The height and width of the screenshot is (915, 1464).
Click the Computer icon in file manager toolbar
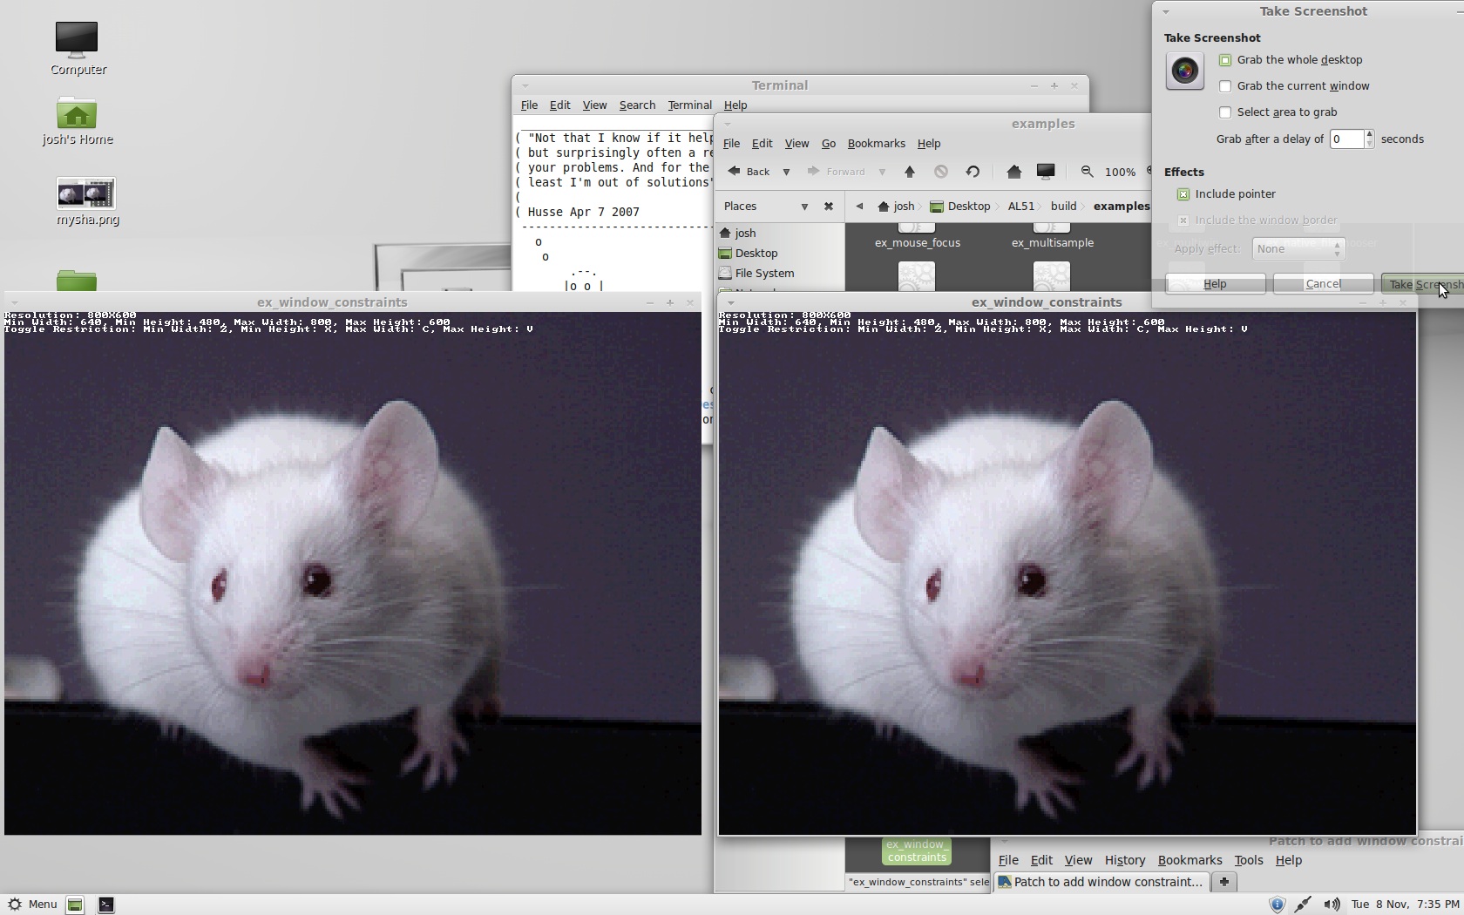pos(1046,172)
